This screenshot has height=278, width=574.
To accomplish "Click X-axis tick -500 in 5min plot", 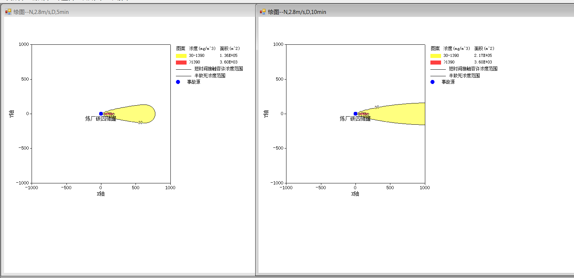I will 66,187.
